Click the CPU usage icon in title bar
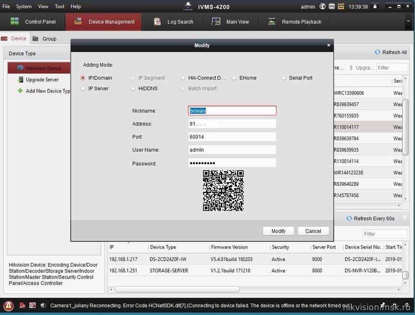This screenshot has width=415, height=315. point(331,7)
